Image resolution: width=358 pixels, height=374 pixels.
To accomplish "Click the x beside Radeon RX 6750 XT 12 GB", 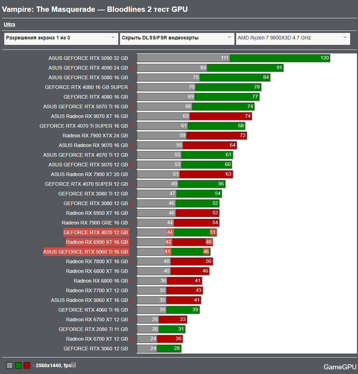I will (x=131, y=320).
